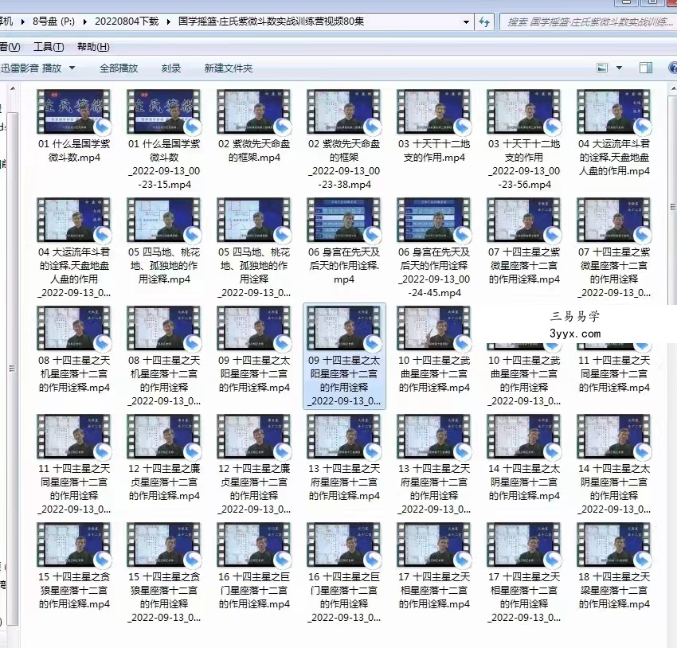Open the 帮助(H) menu

pos(93,47)
